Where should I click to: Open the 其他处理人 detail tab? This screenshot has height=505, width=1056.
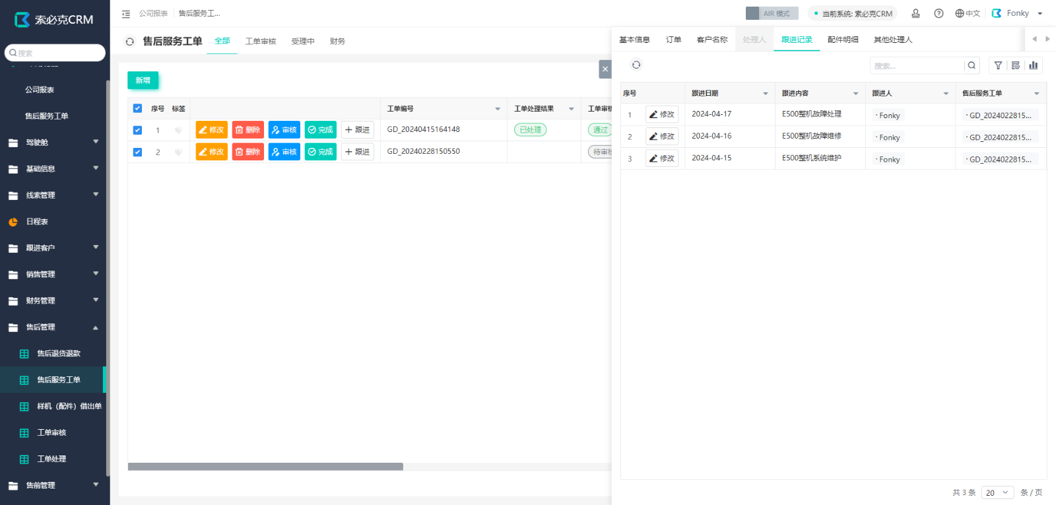tap(893, 40)
